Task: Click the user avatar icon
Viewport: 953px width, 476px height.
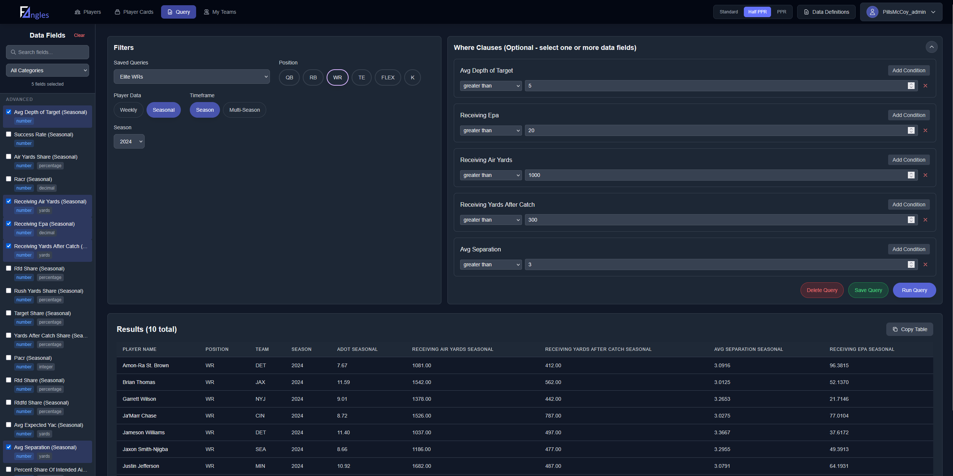Action: tap(872, 12)
